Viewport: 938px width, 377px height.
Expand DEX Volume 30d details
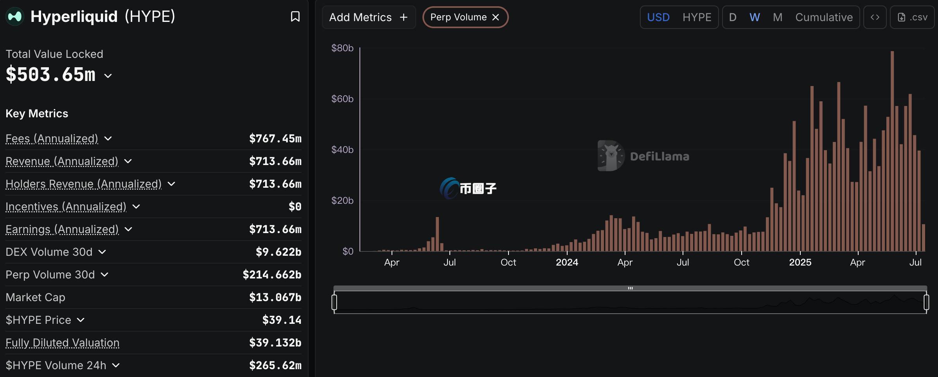(102, 252)
